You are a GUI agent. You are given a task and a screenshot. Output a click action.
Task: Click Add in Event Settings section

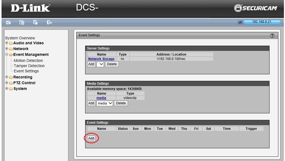91,138
